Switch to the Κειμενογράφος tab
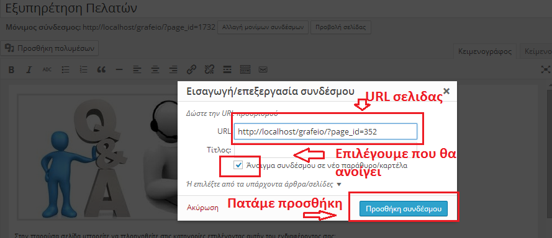Image resolution: width=552 pixels, height=238 pixels. pyautogui.click(x=484, y=51)
